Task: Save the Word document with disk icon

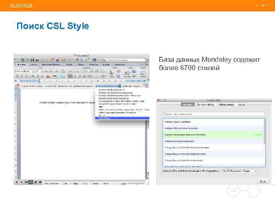Action: (x=32, y=60)
